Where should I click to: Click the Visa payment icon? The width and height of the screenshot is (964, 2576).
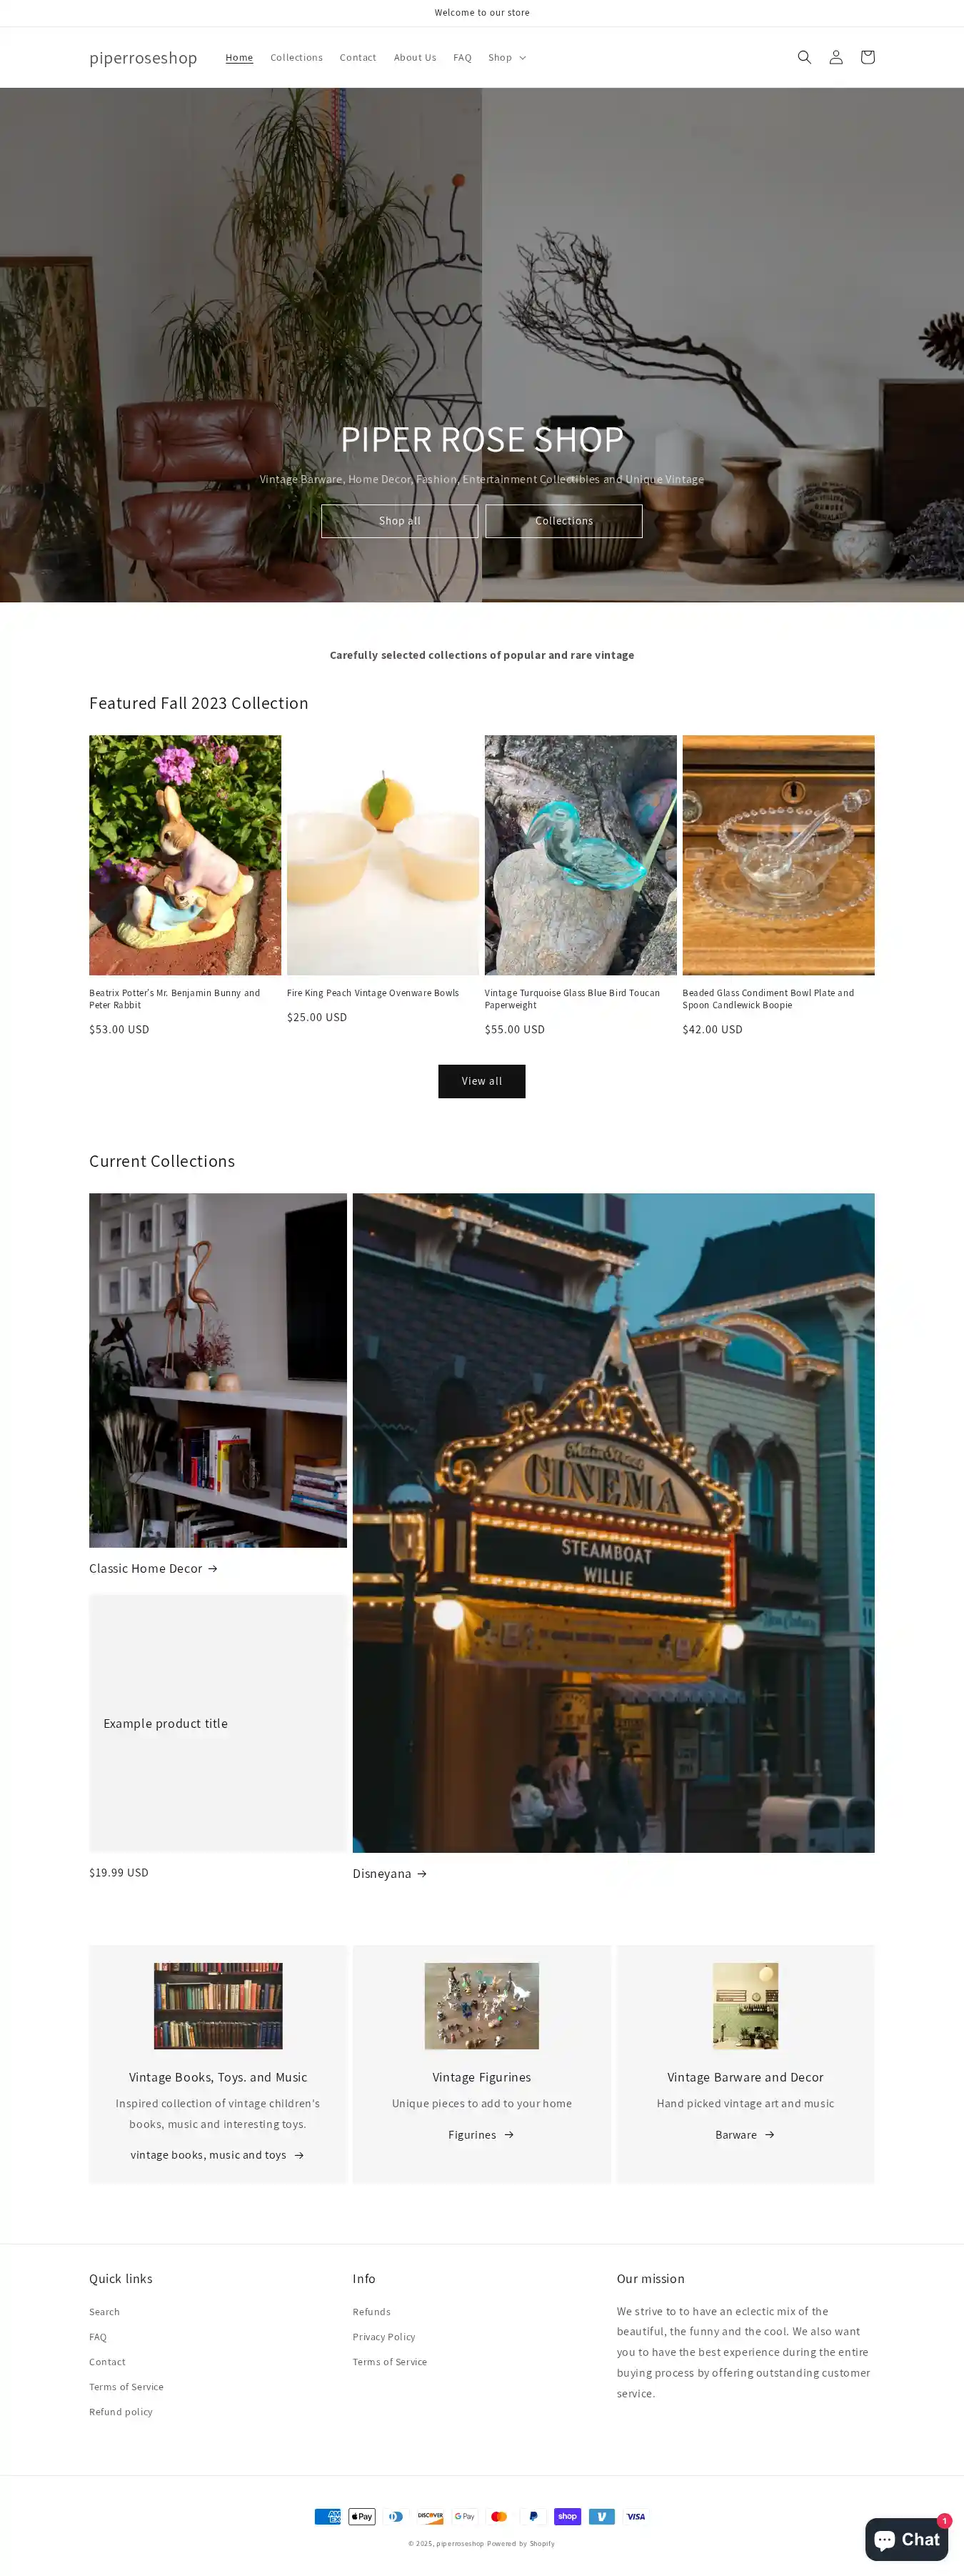tap(636, 2516)
